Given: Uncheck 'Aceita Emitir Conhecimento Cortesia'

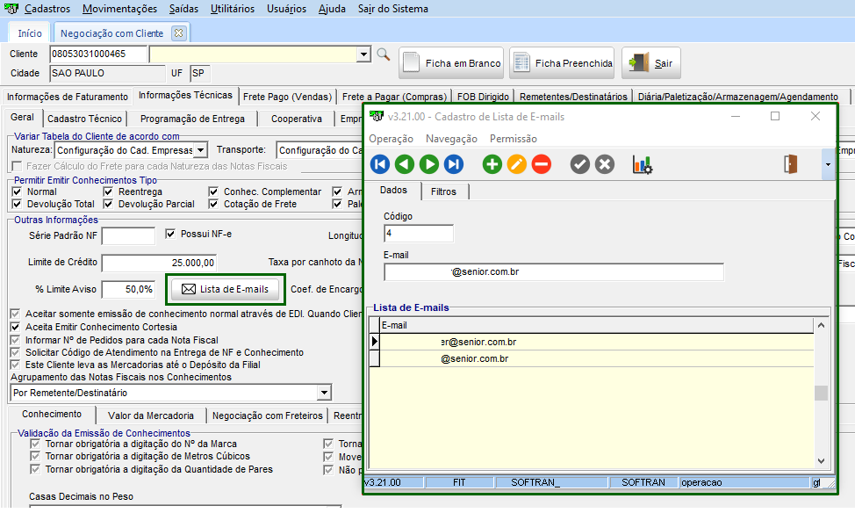Looking at the screenshot, I should 15,327.
